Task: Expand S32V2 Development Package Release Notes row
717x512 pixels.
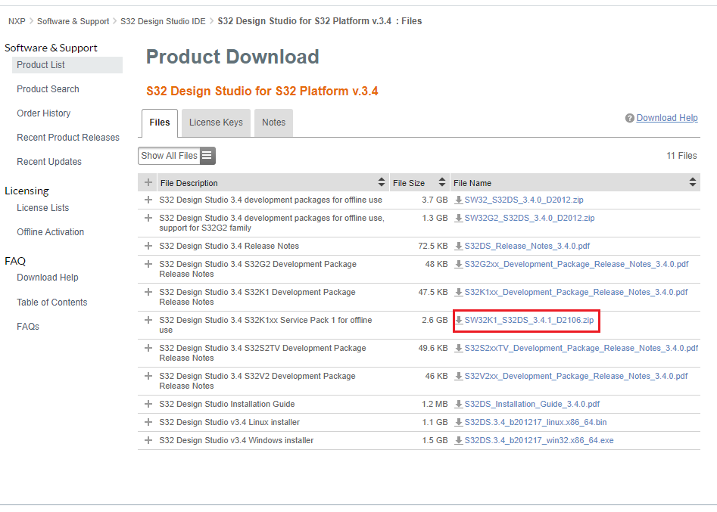Action: tap(148, 377)
